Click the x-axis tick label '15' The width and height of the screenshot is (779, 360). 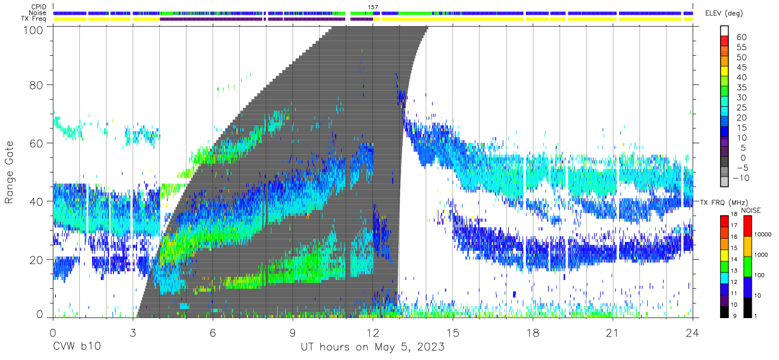coord(453,333)
